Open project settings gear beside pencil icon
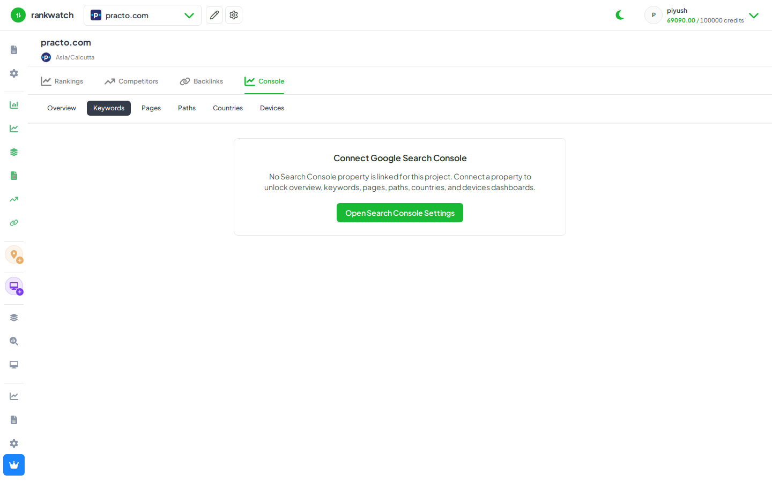Screen dimensions: 772x482 234,15
